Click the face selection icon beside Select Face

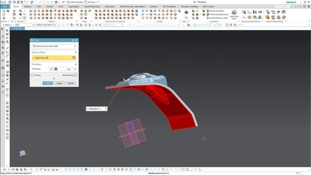coord(74,58)
